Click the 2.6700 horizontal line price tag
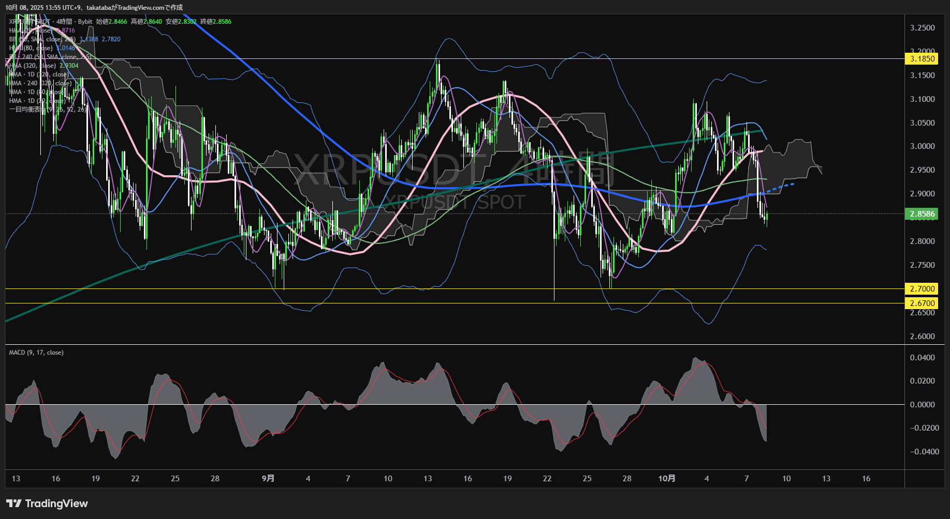The width and height of the screenshot is (950, 519). click(x=922, y=303)
